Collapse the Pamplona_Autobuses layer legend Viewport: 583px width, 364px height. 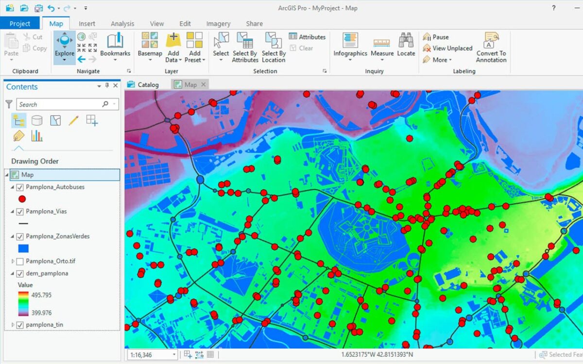click(13, 187)
